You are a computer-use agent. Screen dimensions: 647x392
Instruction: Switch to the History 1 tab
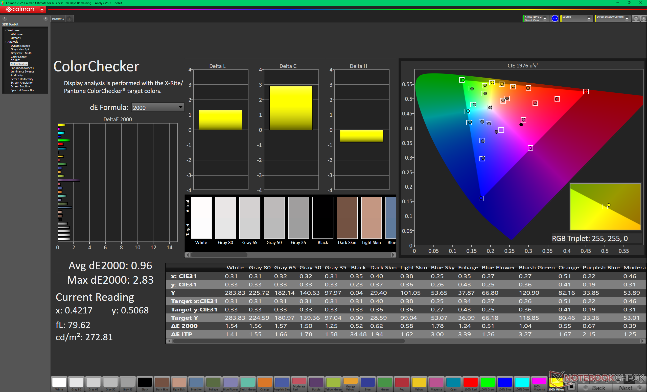[x=58, y=19]
